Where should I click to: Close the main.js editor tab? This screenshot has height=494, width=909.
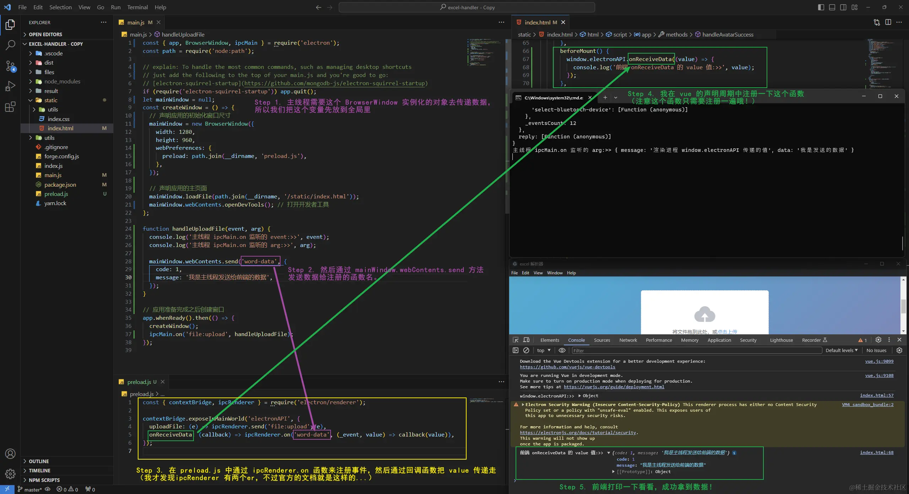(x=159, y=22)
